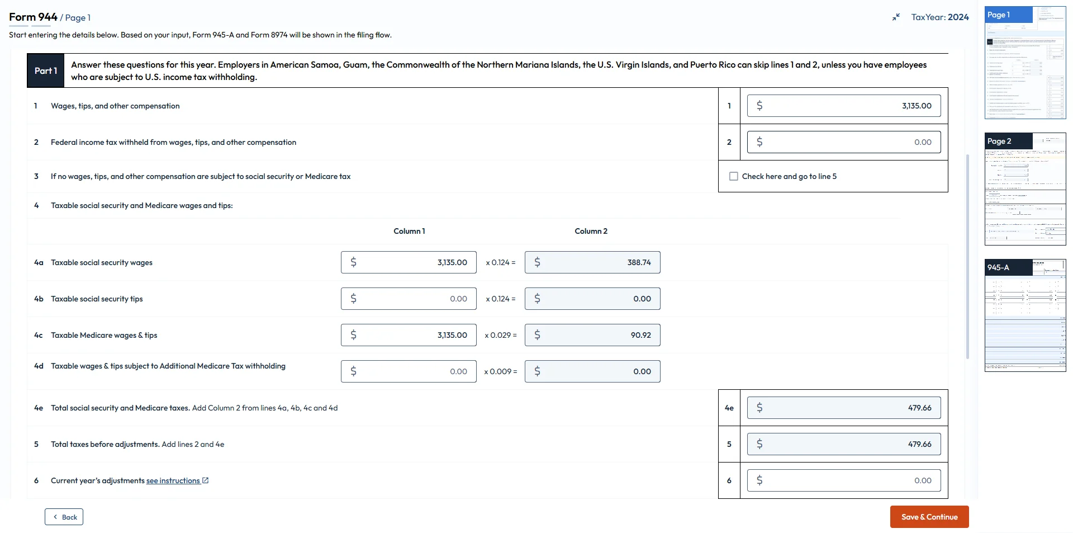Select the Page 1 thumbnail
The width and height of the screenshot is (1073, 533).
[x=1025, y=63]
